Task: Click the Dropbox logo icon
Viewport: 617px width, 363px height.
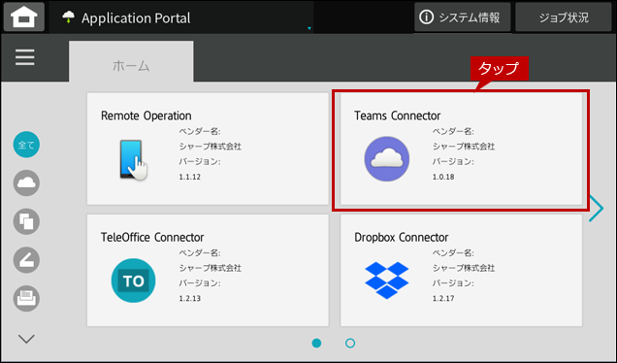Action: coord(387,280)
